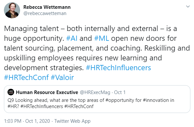This screenshot has height=127, width=194.
Task: Click the 1:03 PM · Oct 1, 2020 timestamp
Action: (27, 121)
